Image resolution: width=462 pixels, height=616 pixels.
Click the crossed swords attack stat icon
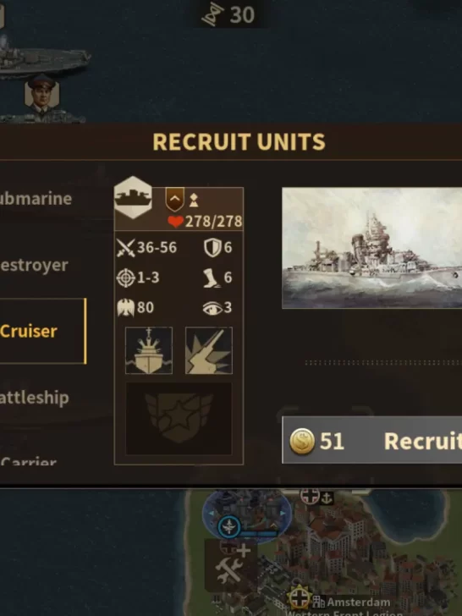coord(126,248)
